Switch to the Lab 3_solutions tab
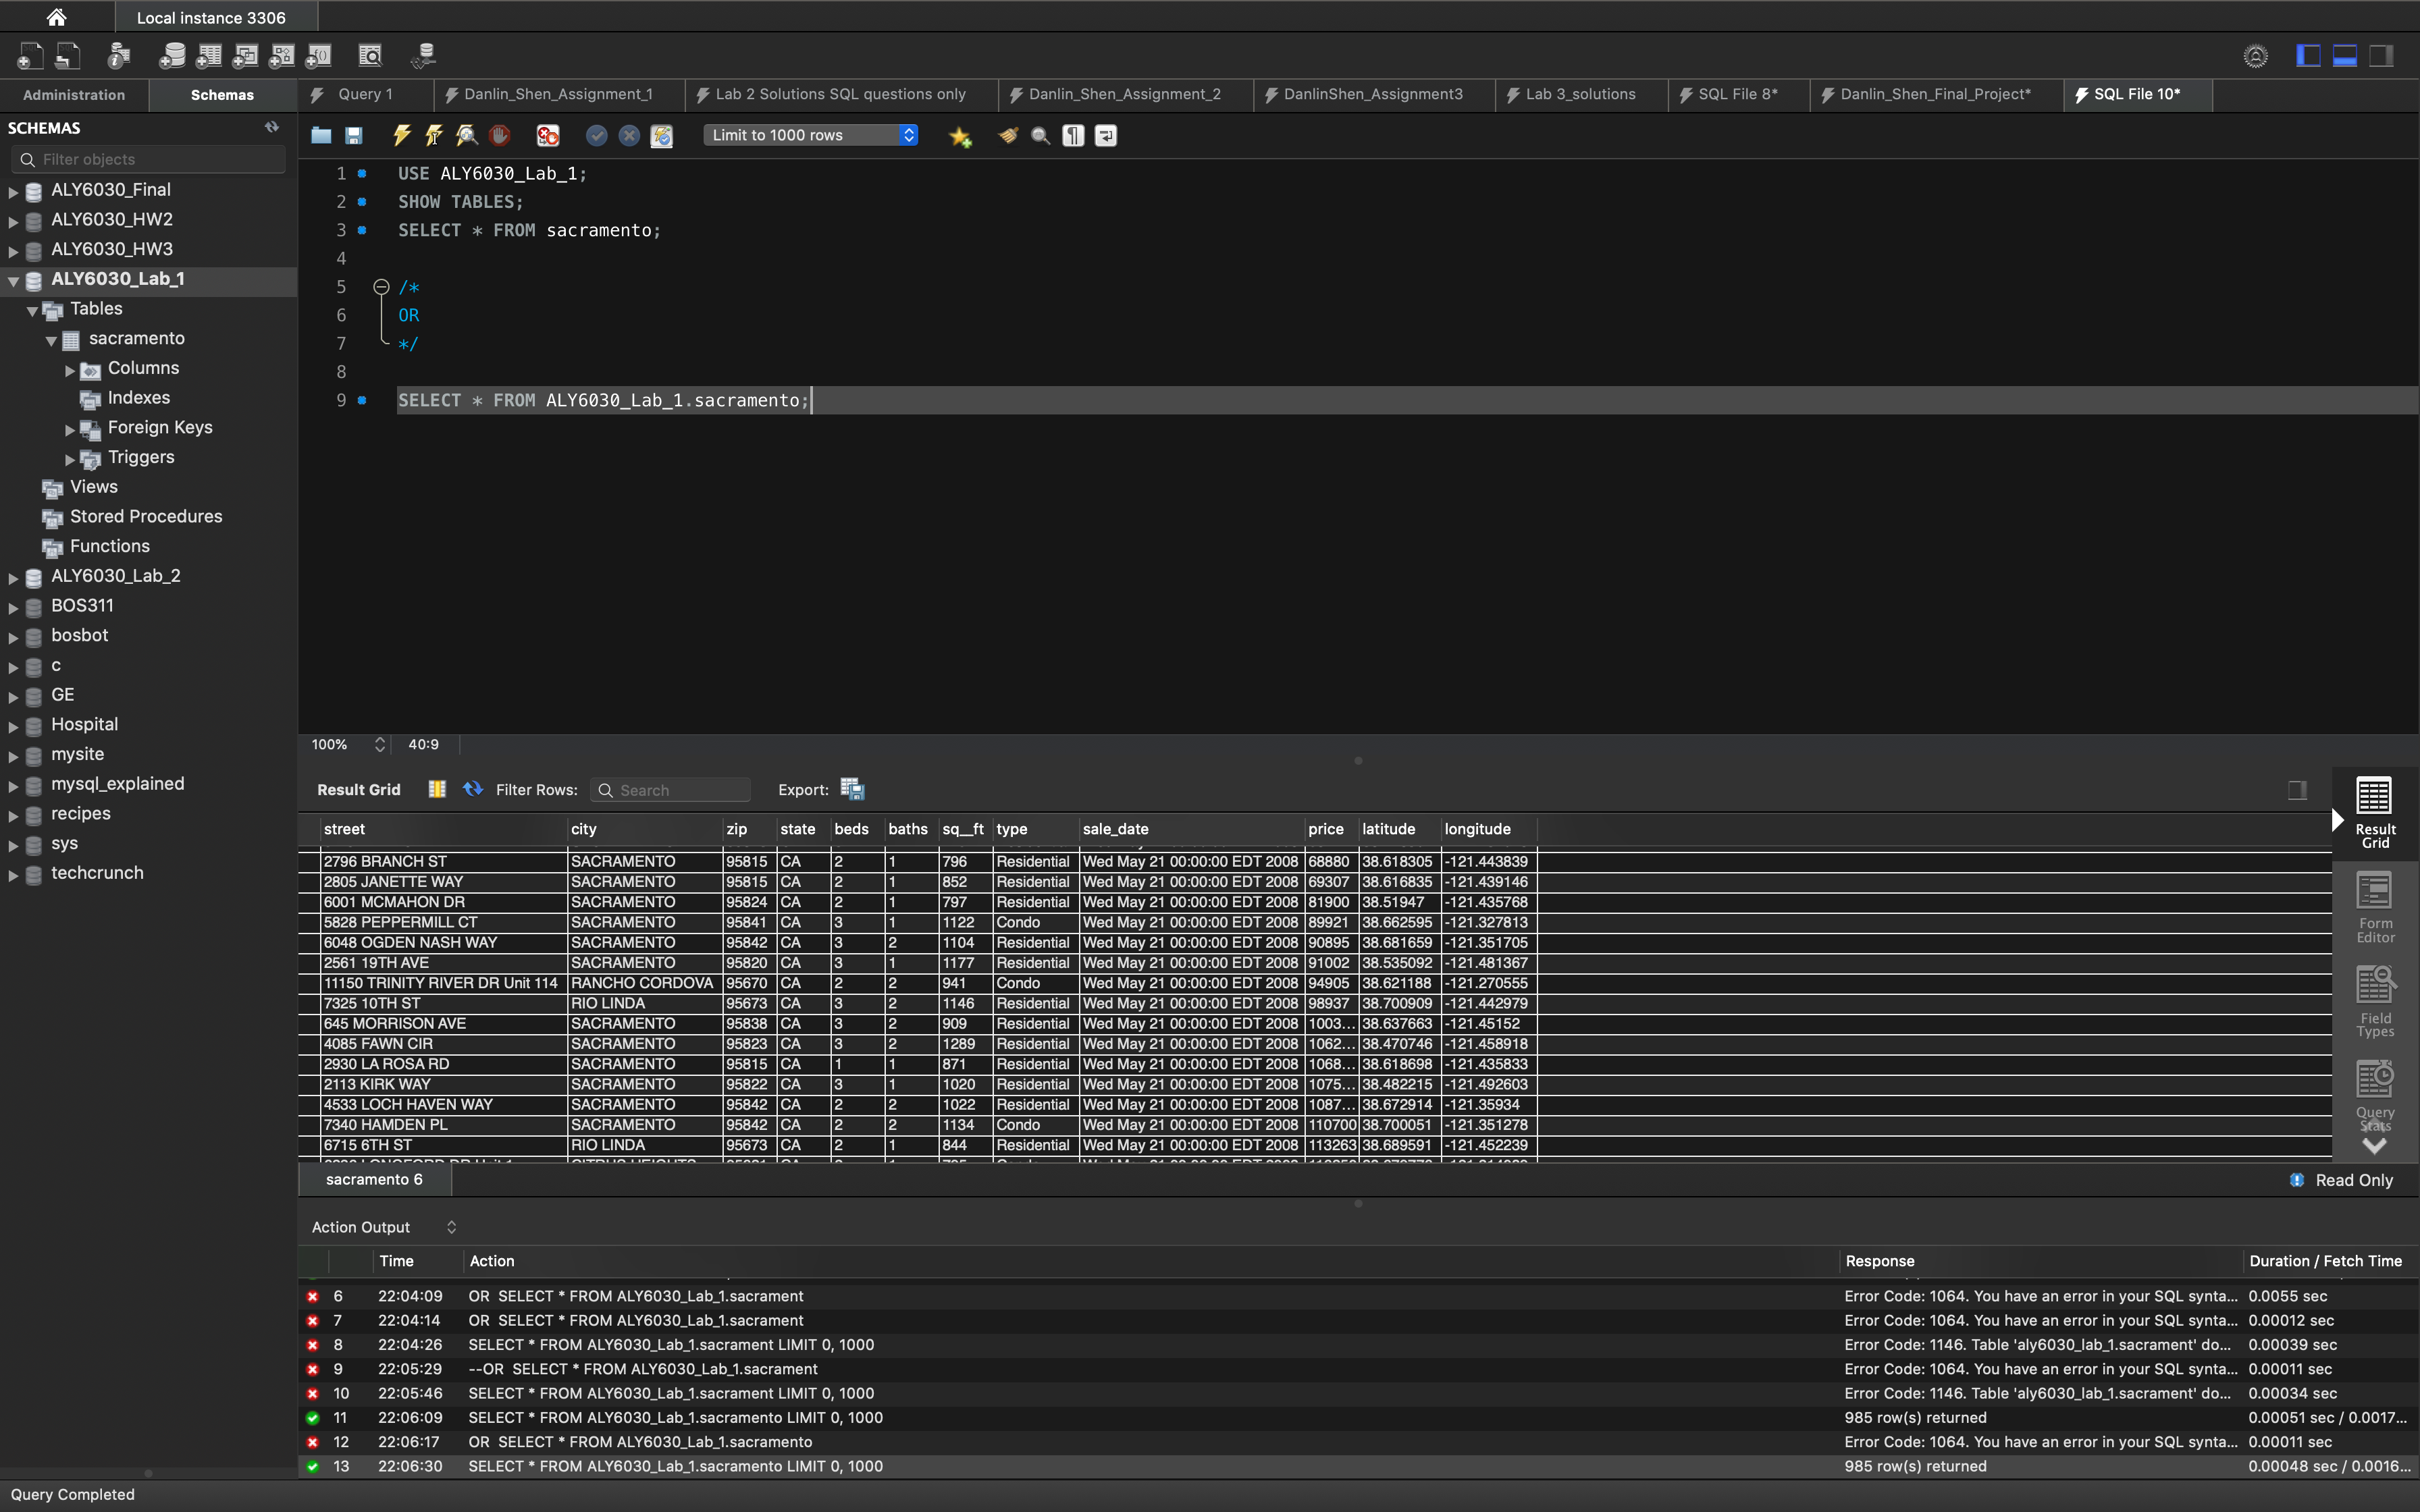The image size is (2420, 1512). [1579, 94]
